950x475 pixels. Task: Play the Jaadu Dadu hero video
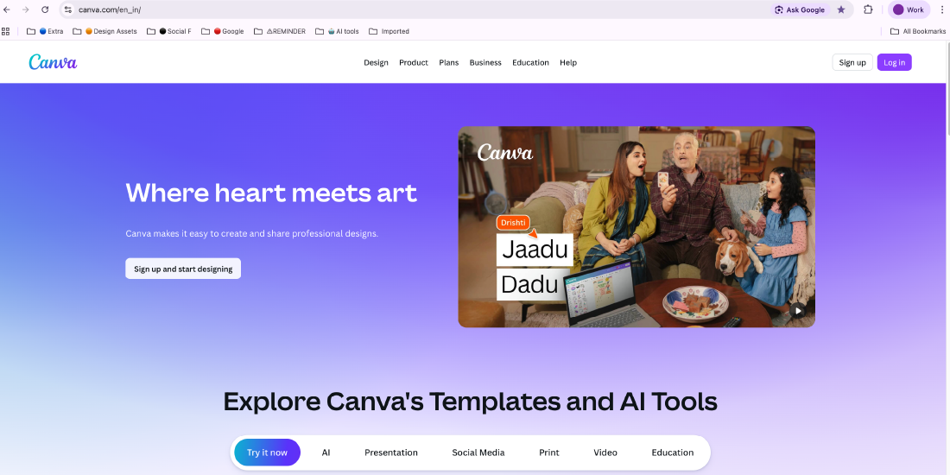[798, 311]
